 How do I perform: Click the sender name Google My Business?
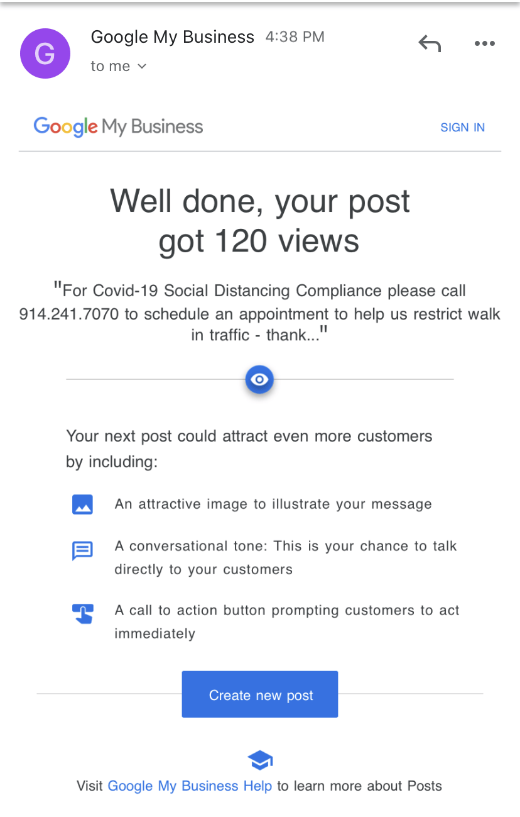point(173,37)
